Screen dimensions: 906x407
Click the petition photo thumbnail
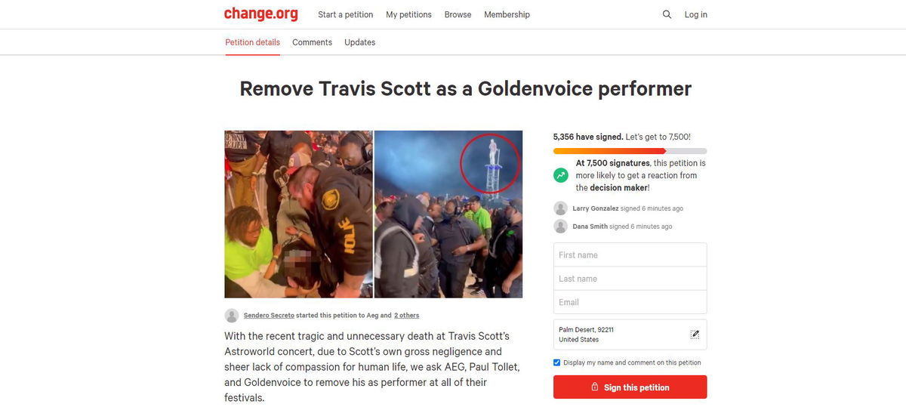coord(373,214)
